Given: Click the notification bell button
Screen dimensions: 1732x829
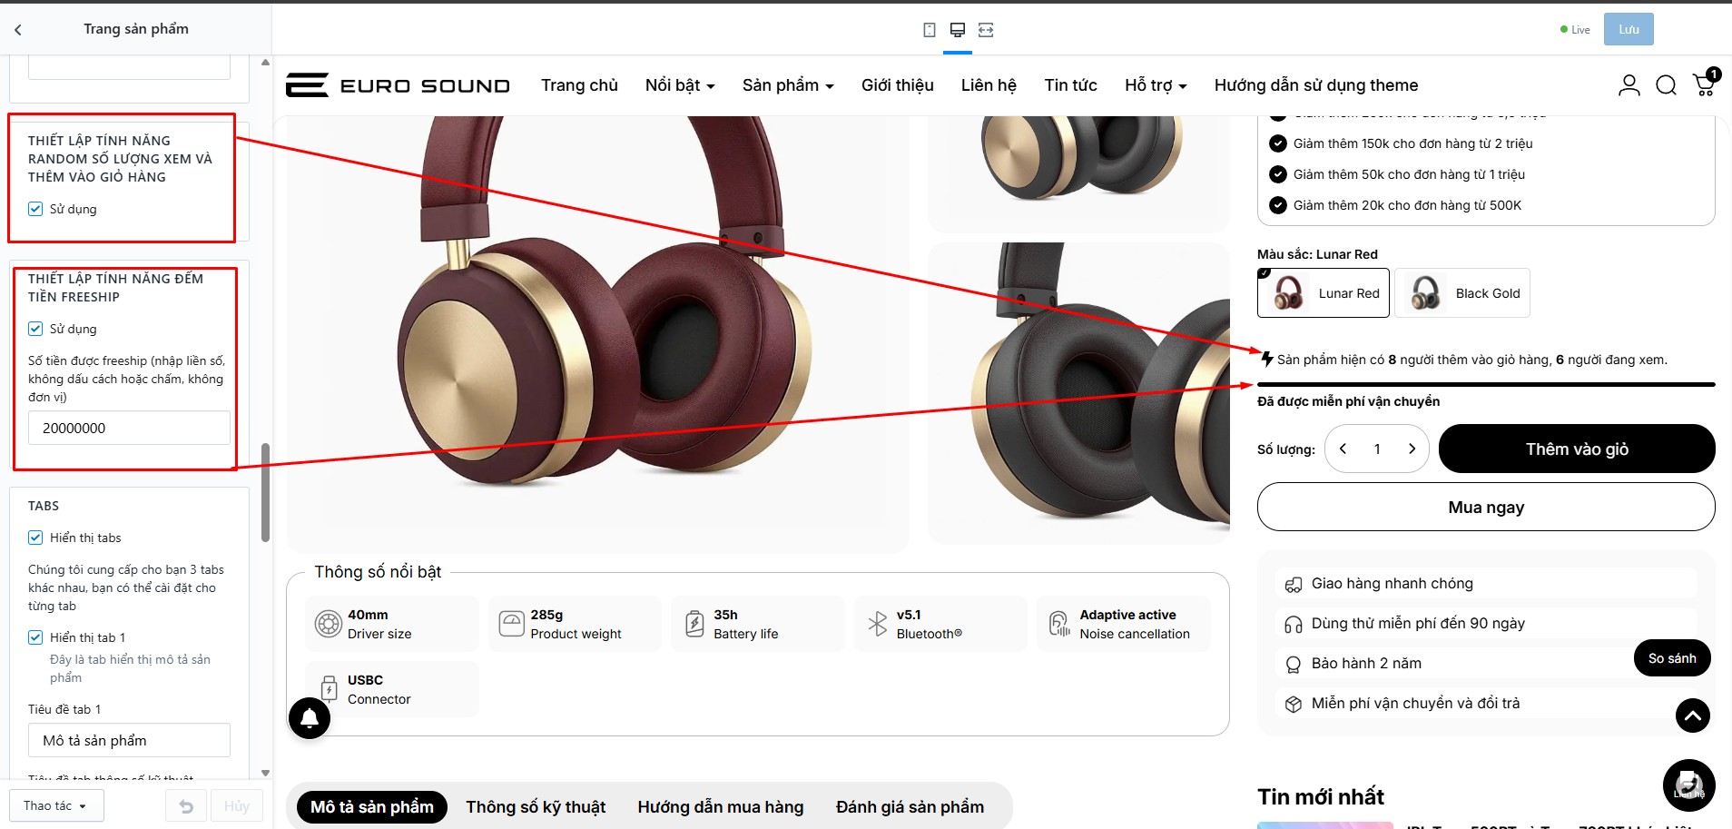Looking at the screenshot, I should [310, 718].
